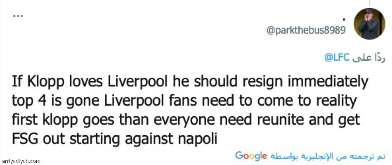Open the @parkthebus8989 profile handle

(306, 32)
